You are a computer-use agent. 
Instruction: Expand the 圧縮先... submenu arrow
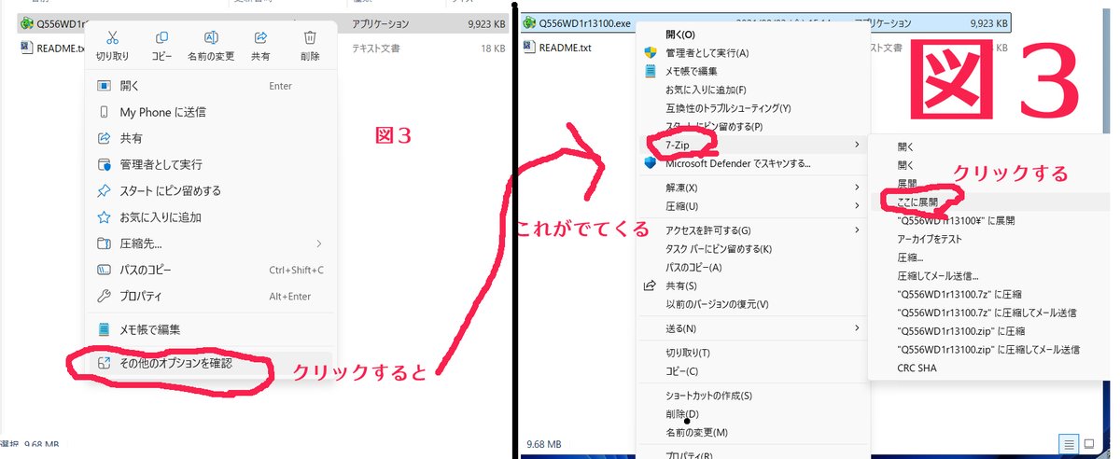click(x=319, y=243)
